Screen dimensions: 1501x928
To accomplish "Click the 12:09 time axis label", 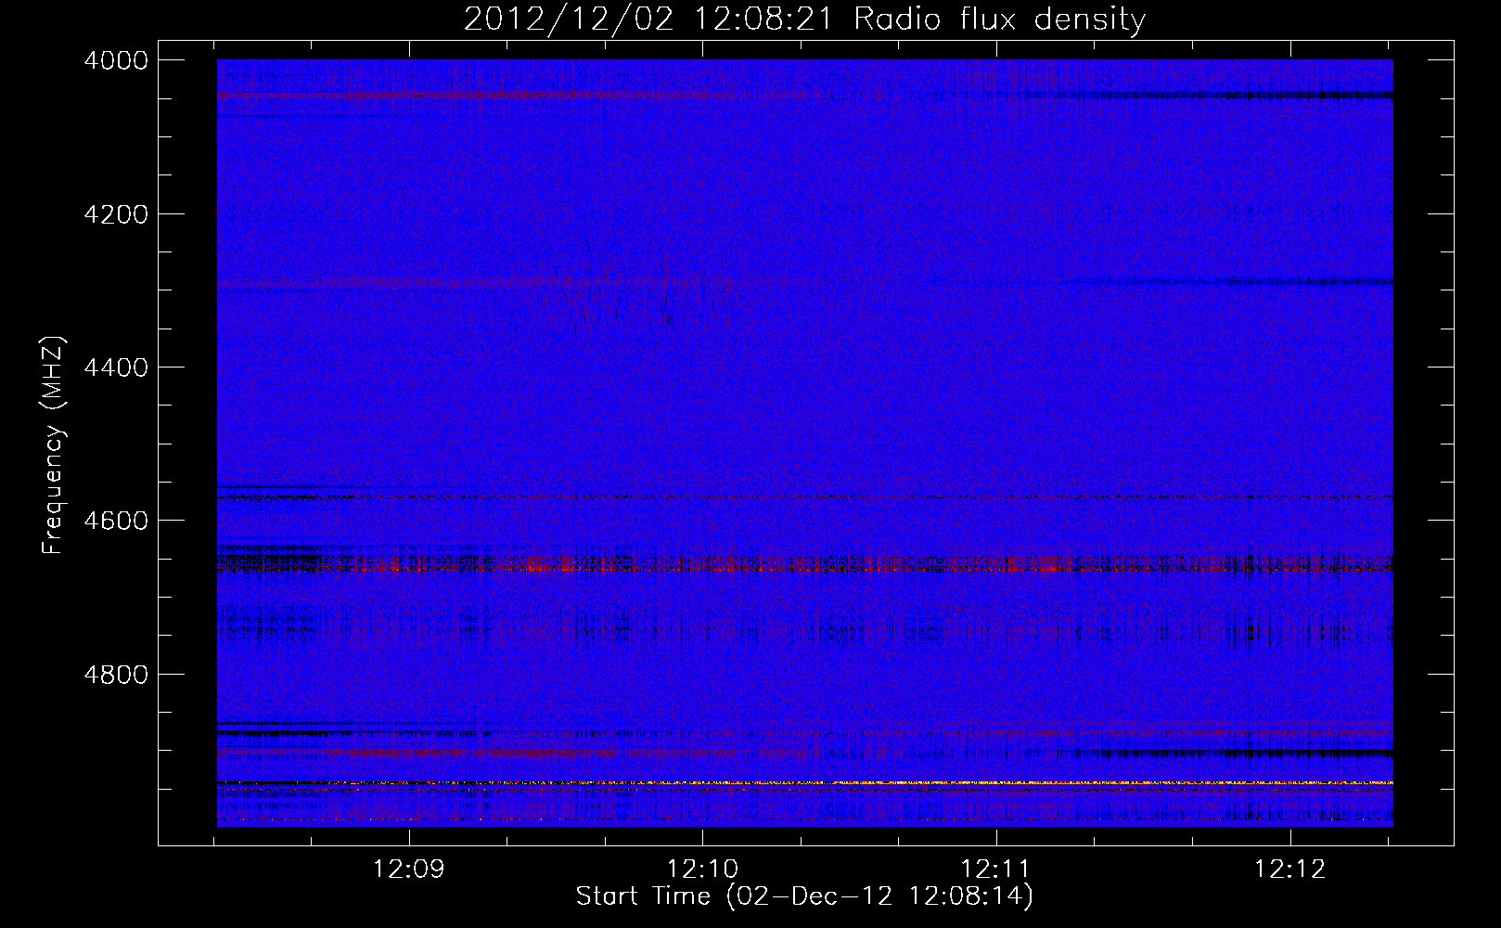I will point(409,870).
